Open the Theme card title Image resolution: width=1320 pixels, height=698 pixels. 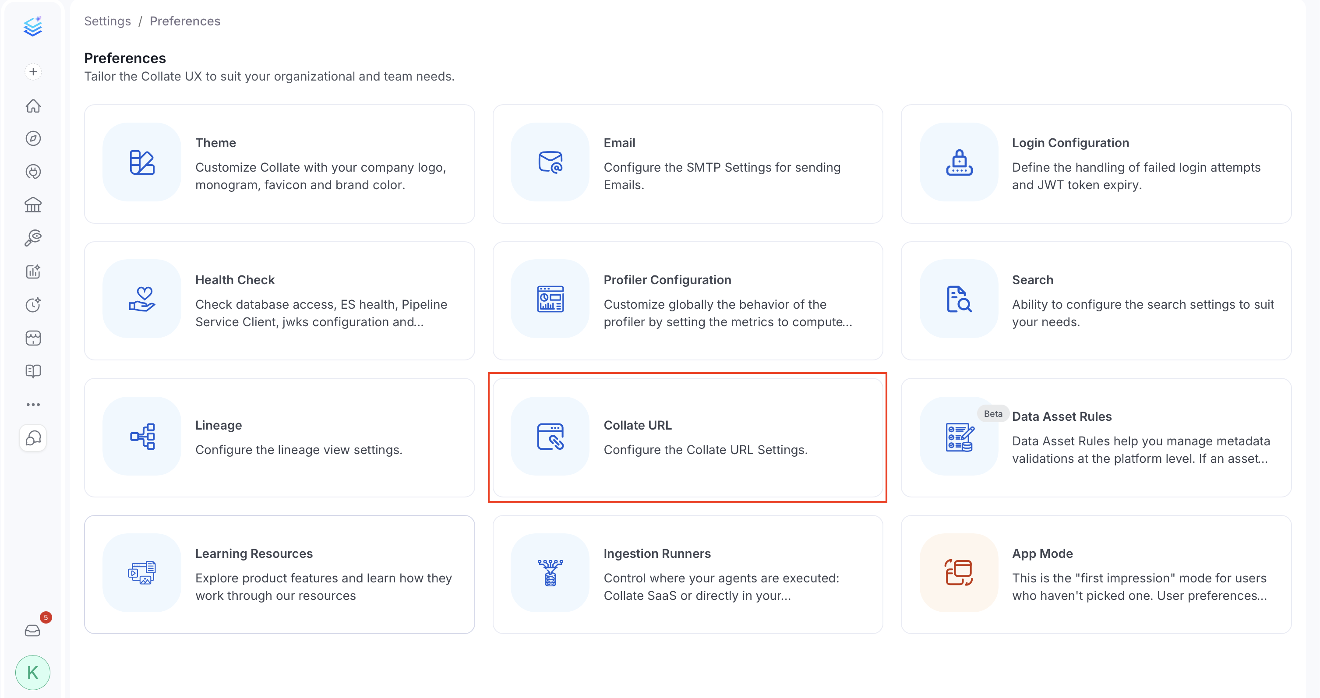tap(216, 143)
